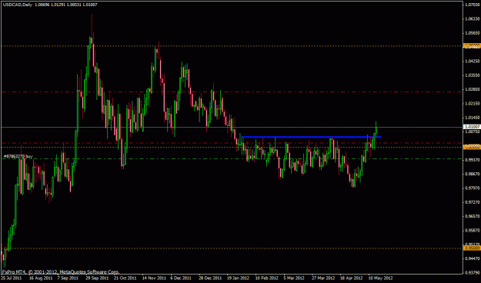The height and width of the screenshot is (283, 481).
Task: Click the 0.93790 price axis label
Action: (x=473, y=272)
